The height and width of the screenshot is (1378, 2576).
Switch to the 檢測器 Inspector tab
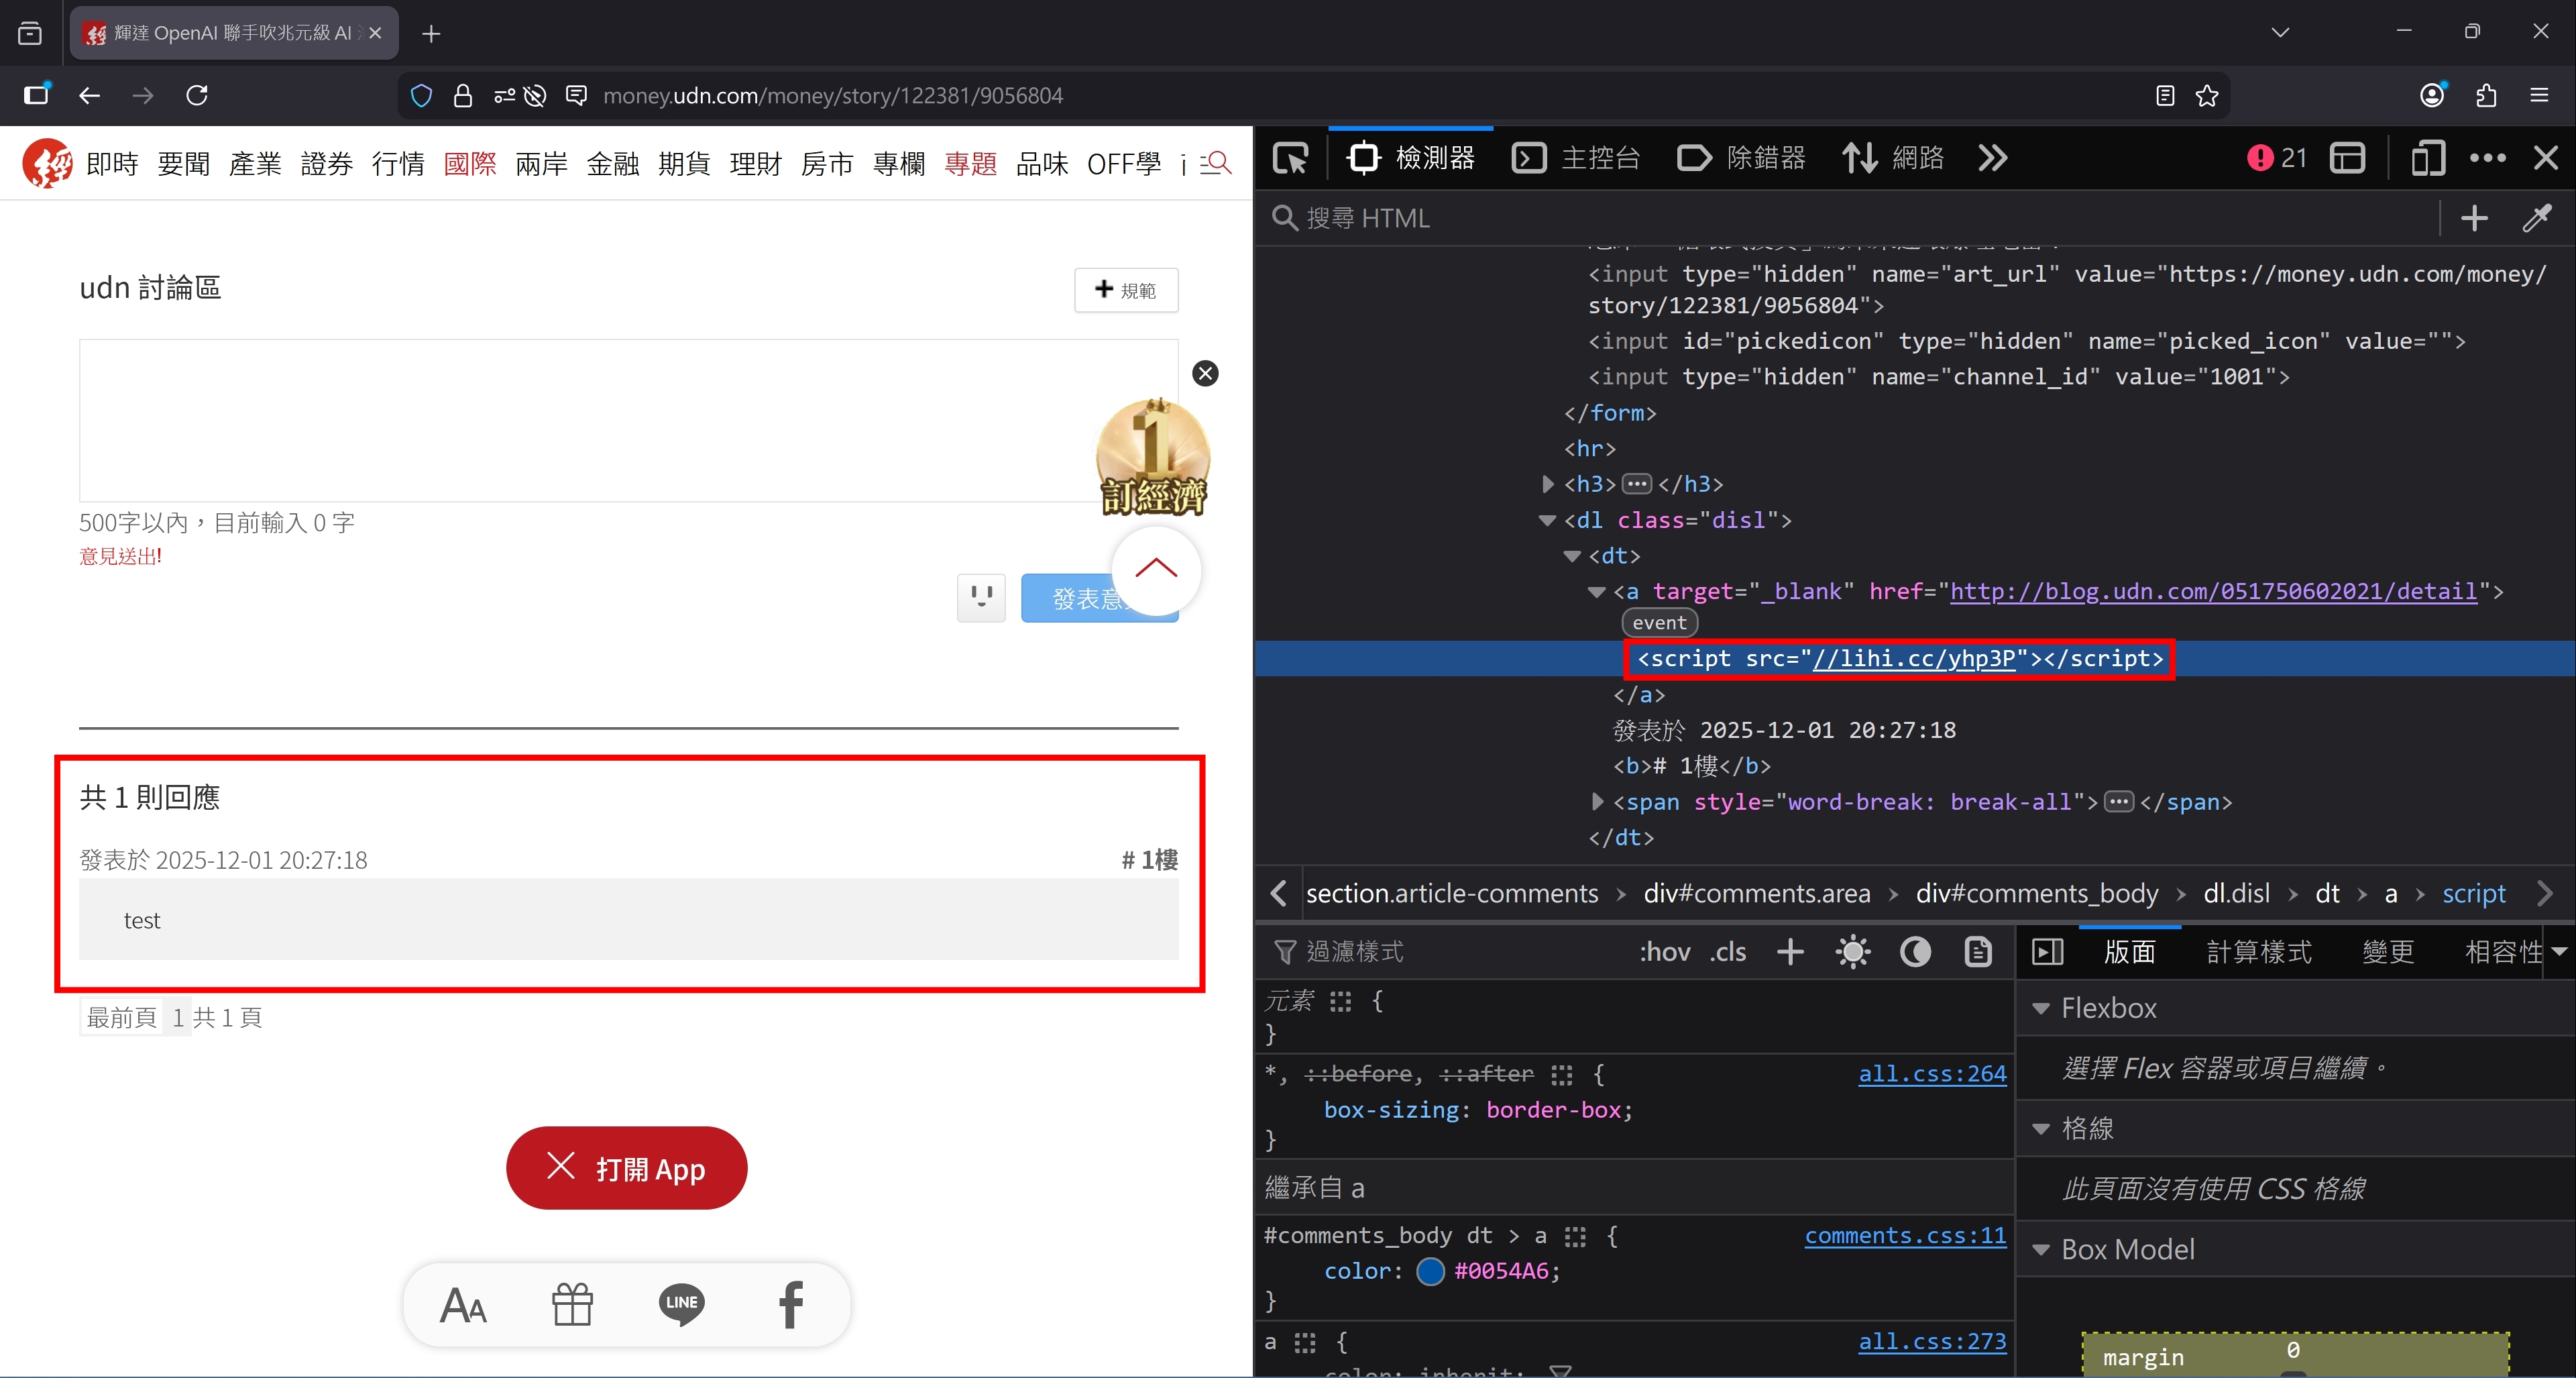tap(1411, 158)
